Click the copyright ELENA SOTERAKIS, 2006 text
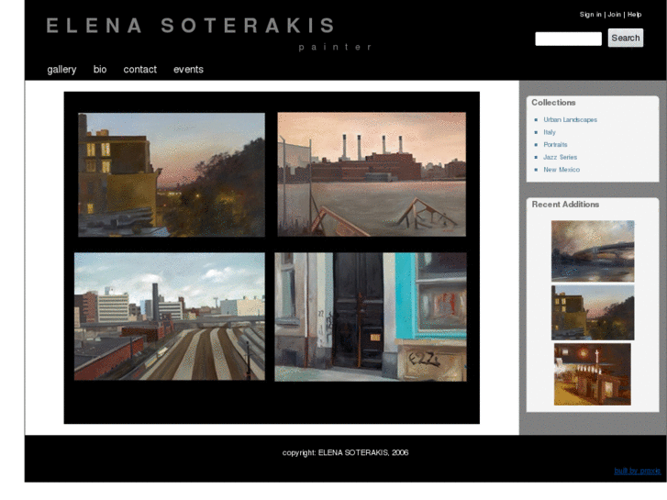 tap(345, 453)
